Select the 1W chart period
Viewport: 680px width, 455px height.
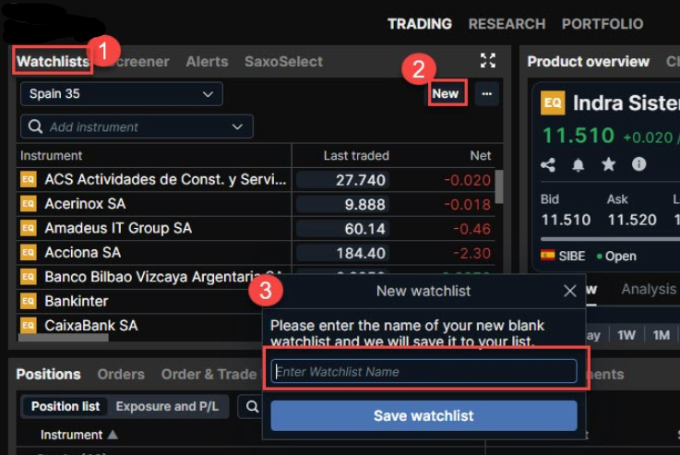click(x=626, y=335)
